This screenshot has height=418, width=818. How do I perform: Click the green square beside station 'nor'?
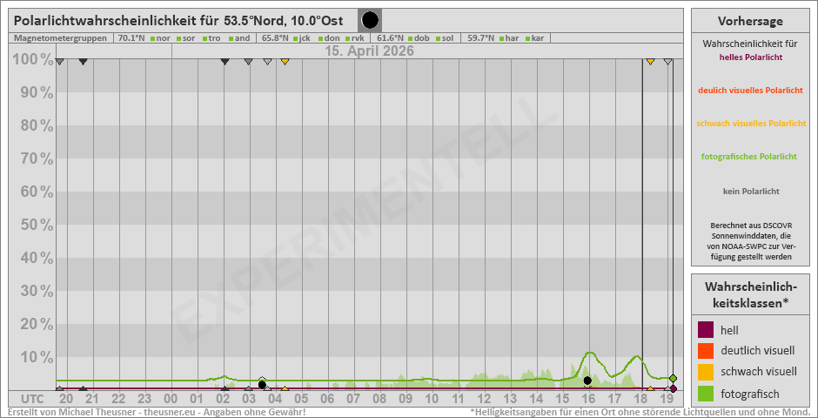coord(152,38)
